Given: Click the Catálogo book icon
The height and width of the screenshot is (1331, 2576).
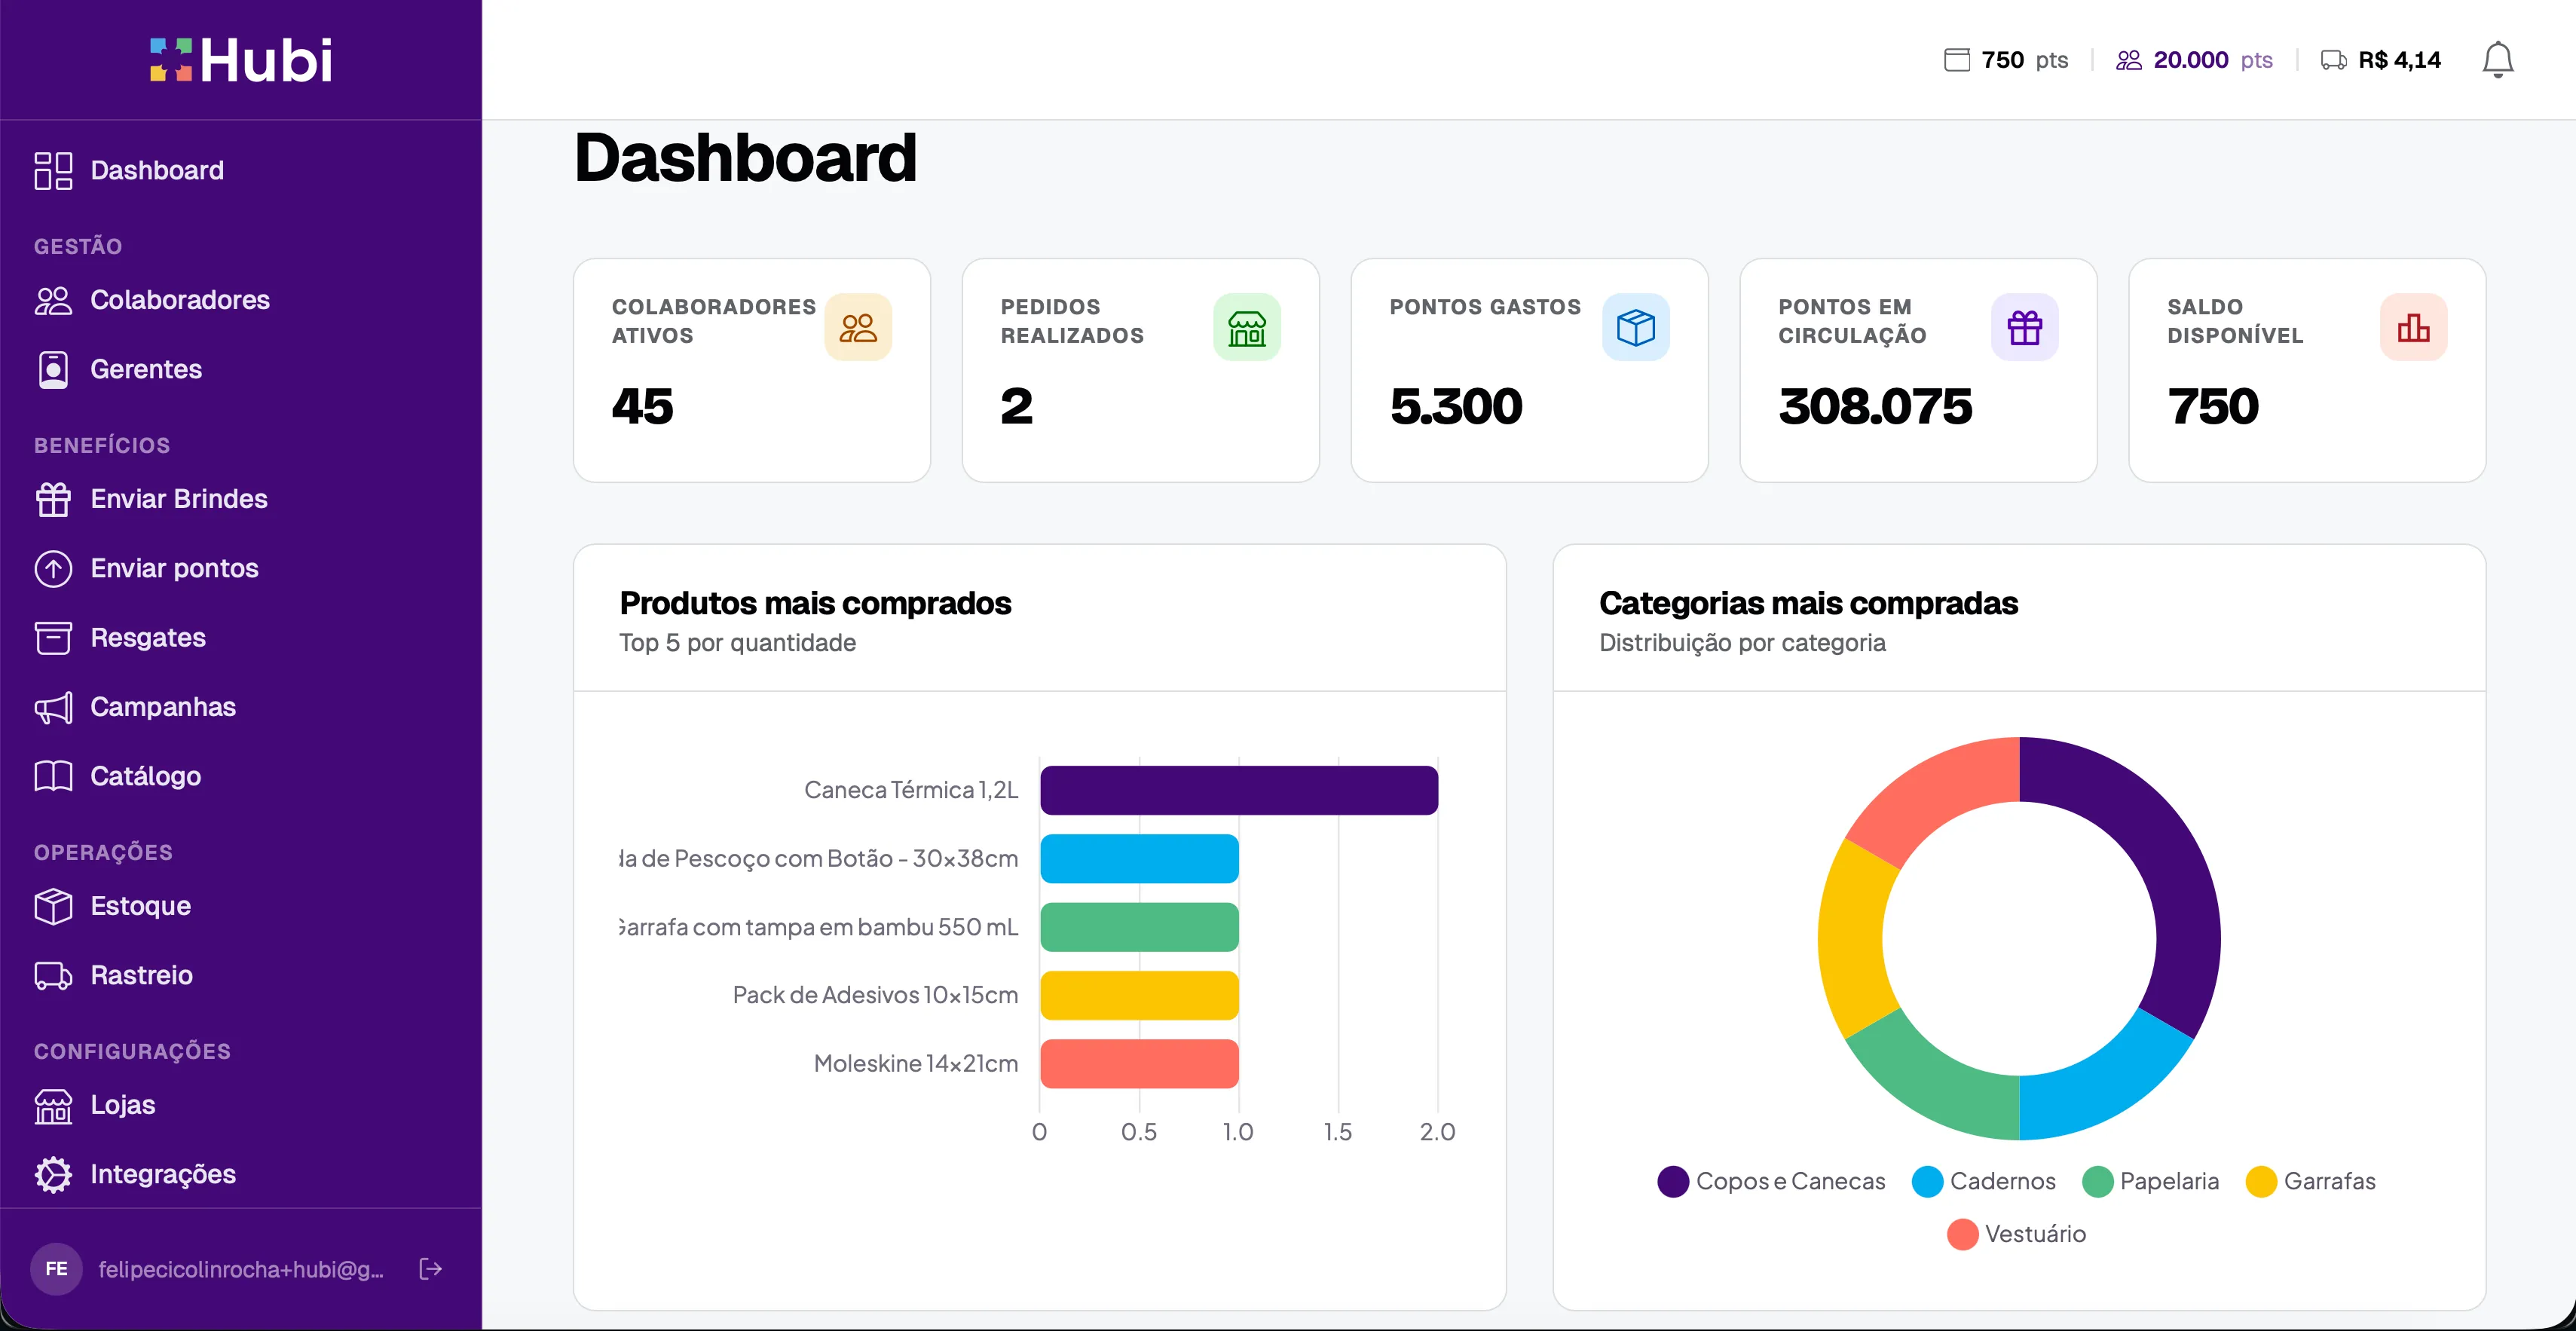Looking at the screenshot, I should [53, 776].
